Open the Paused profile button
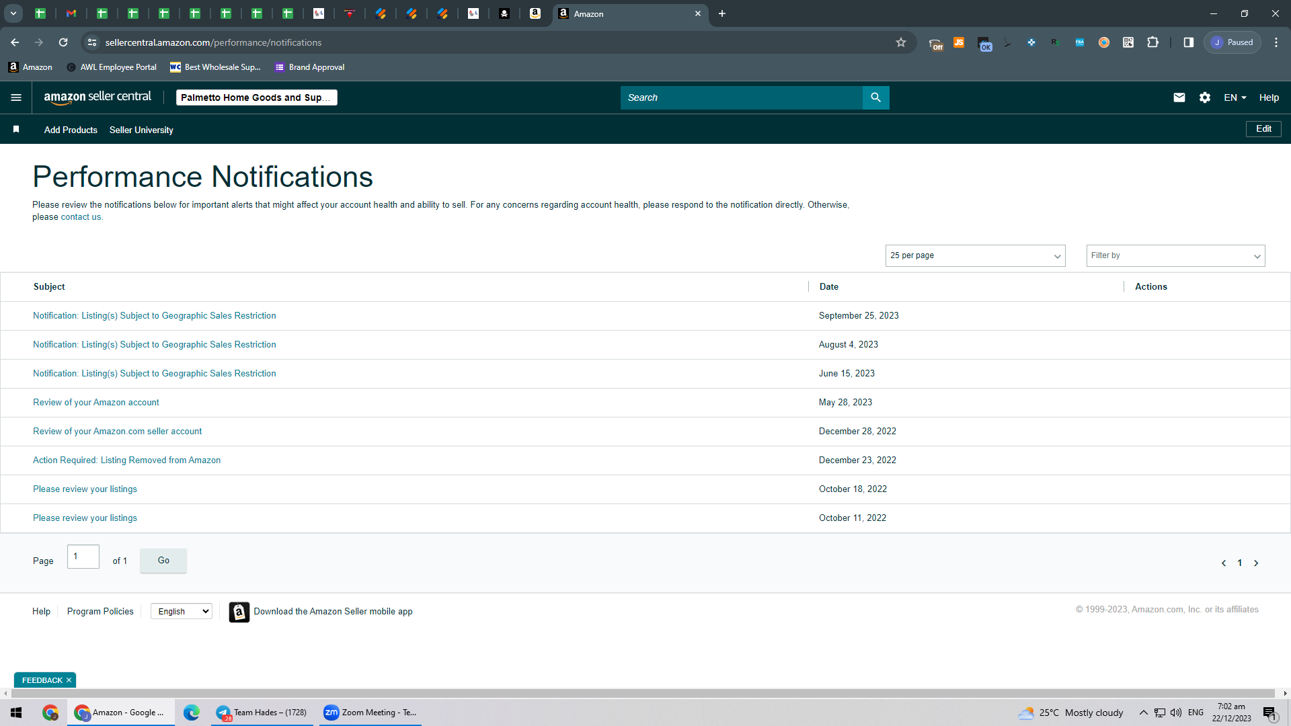Viewport: 1291px width, 726px height. 1232,42
